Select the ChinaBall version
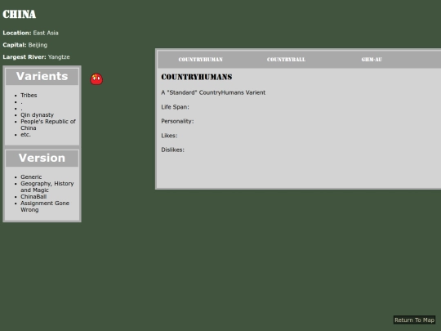 click(33, 196)
